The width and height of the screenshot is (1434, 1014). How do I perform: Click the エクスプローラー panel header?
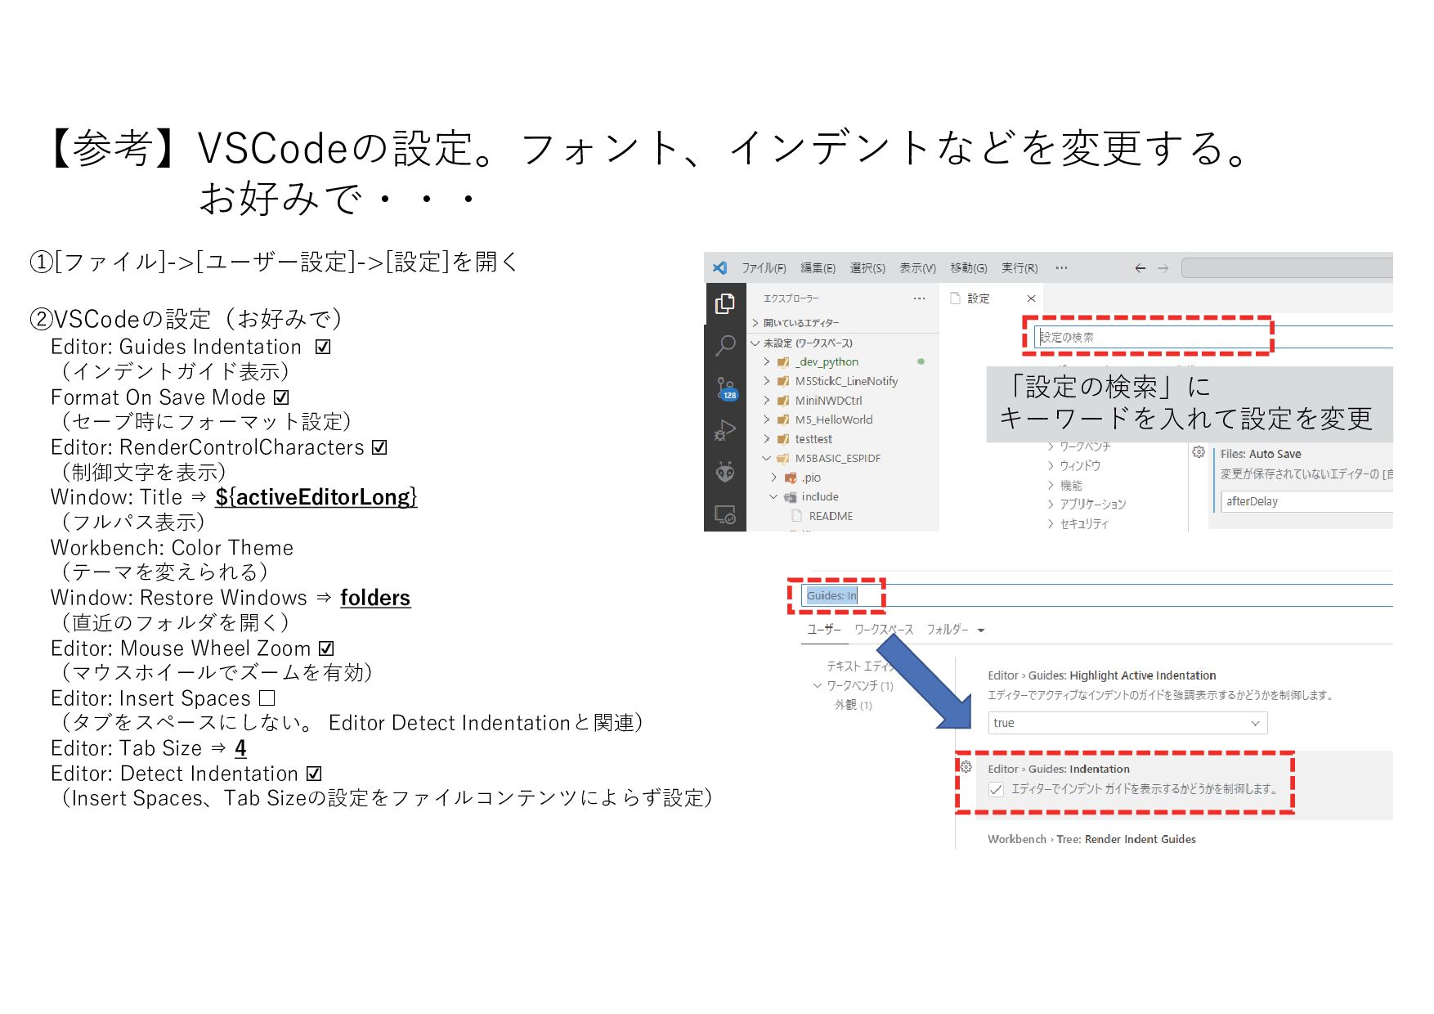tap(791, 298)
